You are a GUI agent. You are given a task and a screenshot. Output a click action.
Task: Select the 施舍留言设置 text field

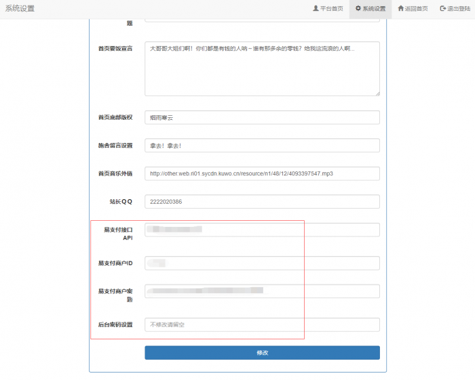pos(261,146)
